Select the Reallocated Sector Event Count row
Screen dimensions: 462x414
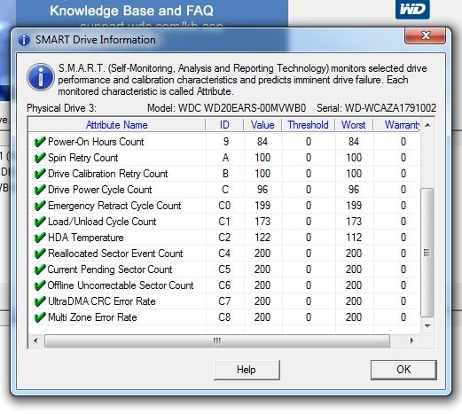[224, 254]
